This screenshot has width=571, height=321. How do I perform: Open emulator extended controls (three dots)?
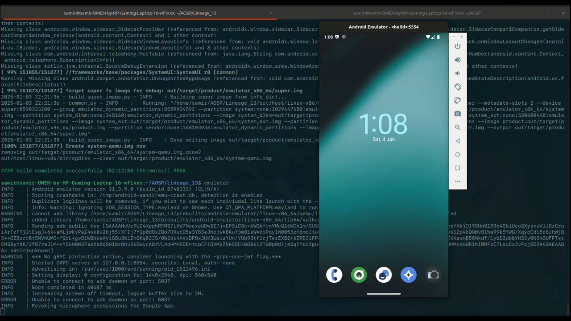point(457,181)
